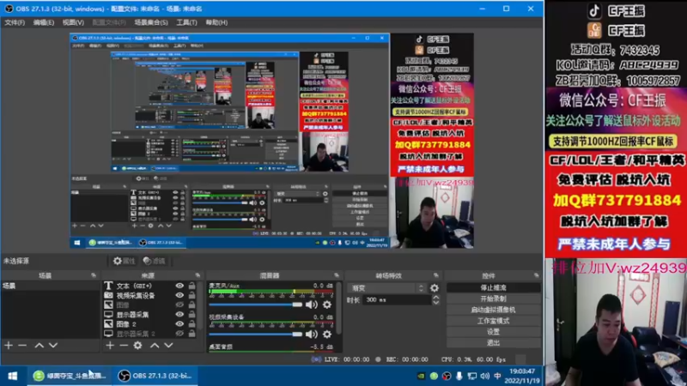
Task: Hide the 视频采集设备 source
Action: pyautogui.click(x=179, y=295)
